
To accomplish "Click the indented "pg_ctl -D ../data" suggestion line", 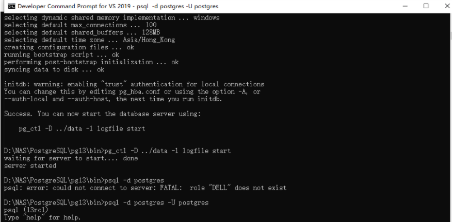I will coord(82,128).
